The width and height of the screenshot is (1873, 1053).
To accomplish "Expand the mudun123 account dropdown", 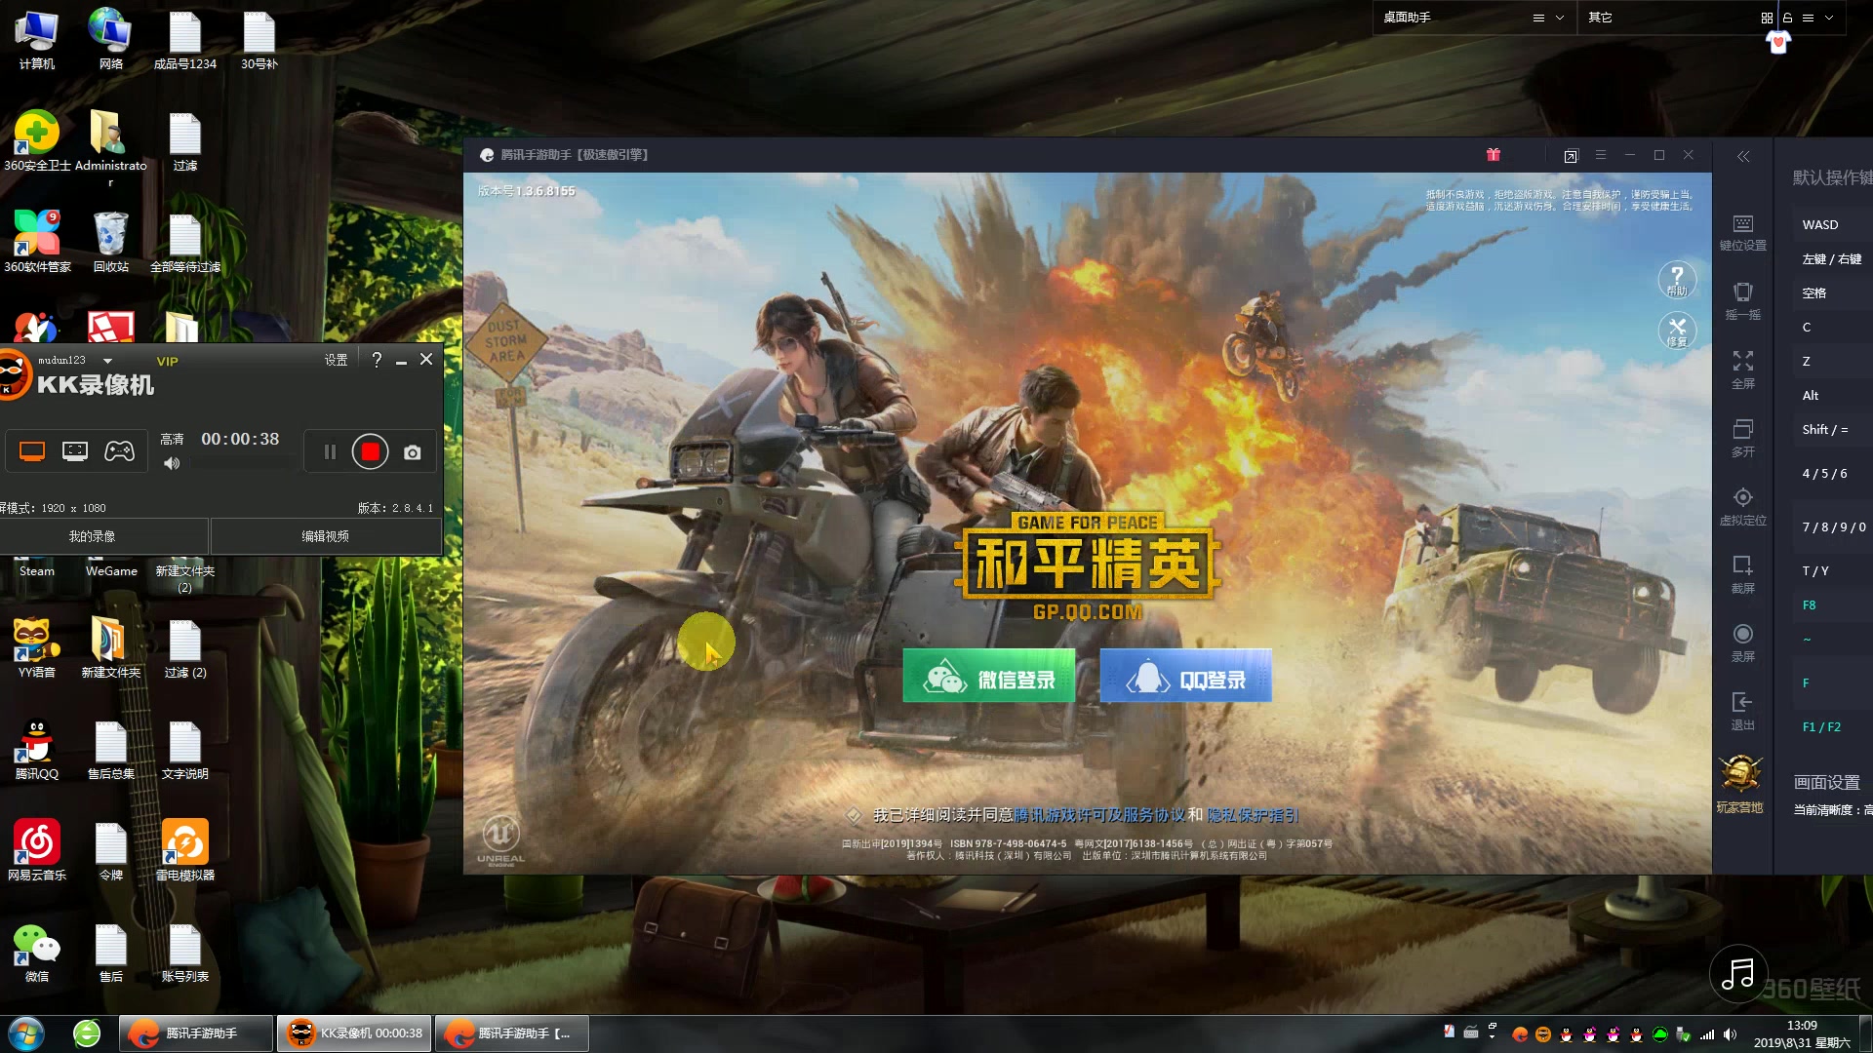I will pos(107,361).
